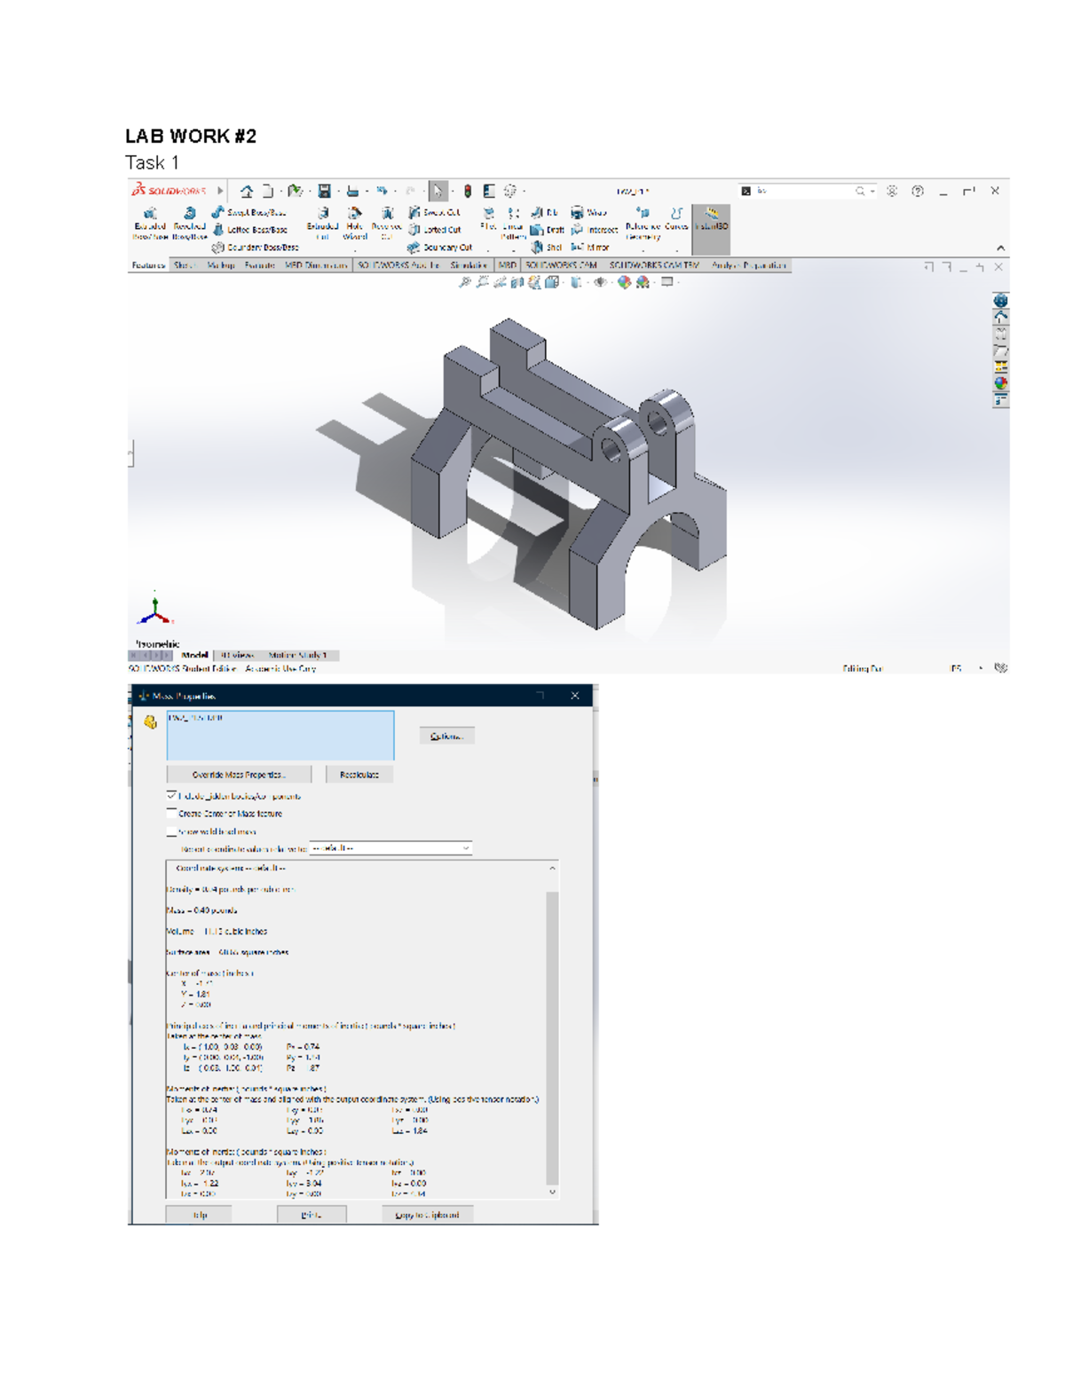
Task: Click the Save icon in the top toolbar
Action: [325, 191]
